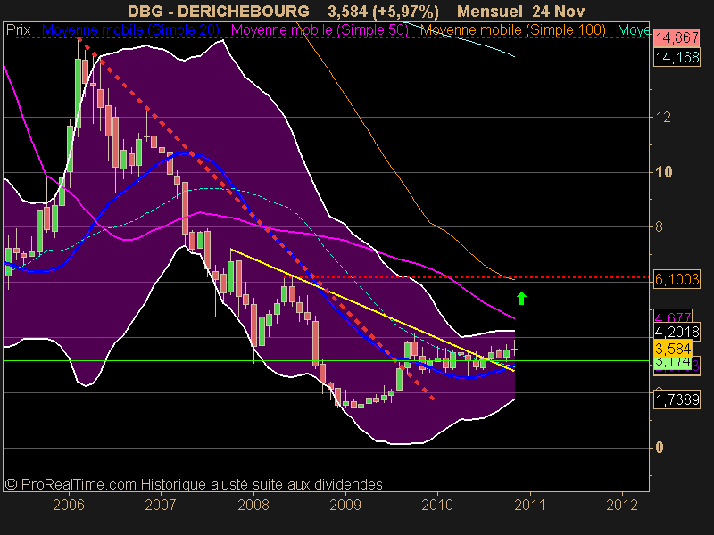The height and width of the screenshot is (535, 714).
Task: Click the 2007 year axis label
Action: pyautogui.click(x=161, y=505)
